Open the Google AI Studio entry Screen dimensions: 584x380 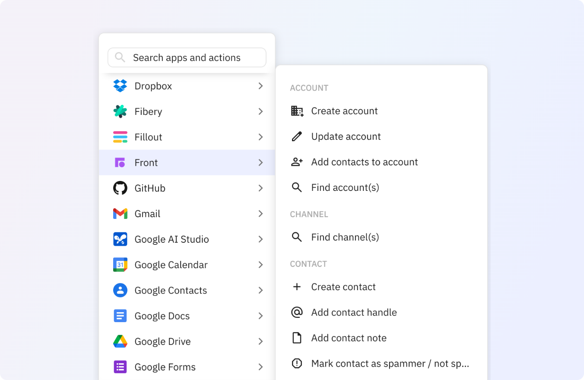pyautogui.click(x=187, y=239)
